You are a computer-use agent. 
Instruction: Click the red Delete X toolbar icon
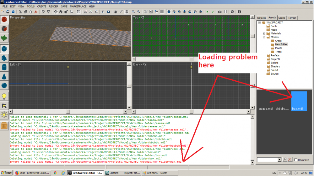pos(36,12)
